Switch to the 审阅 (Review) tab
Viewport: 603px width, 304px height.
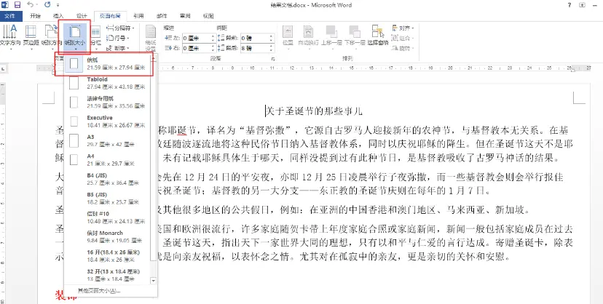[185, 16]
